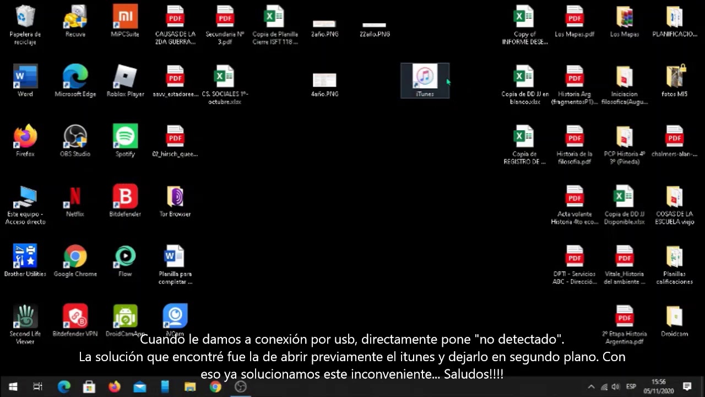Image resolution: width=705 pixels, height=397 pixels.
Task: Open the CS. SOCIALES 1º-octubre.xlsx file
Action: click(x=225, y=85)
